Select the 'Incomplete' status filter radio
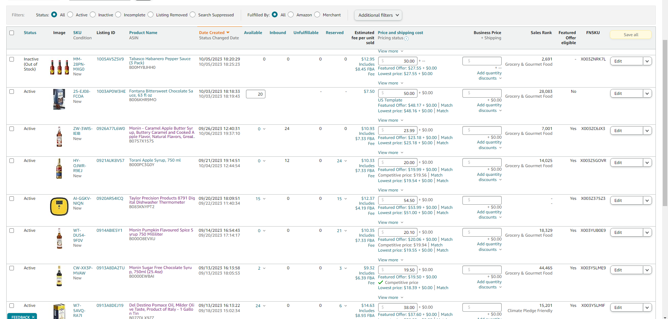 point(118,15)
